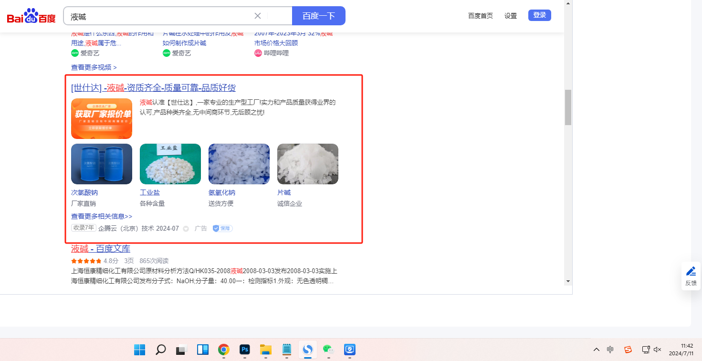
Task: Click the 百度一下 search button
Action: [x=319, y=16]
